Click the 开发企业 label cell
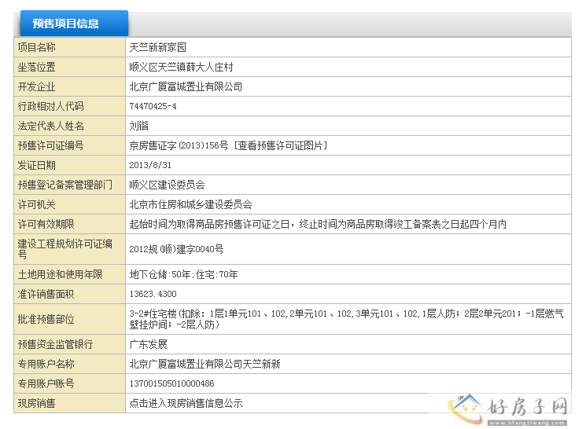586x429 pixels. tap(69, 86)
